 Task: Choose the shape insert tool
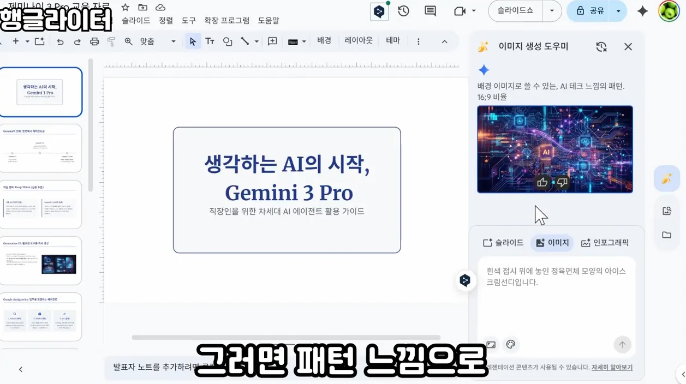[x=228, y=41]
